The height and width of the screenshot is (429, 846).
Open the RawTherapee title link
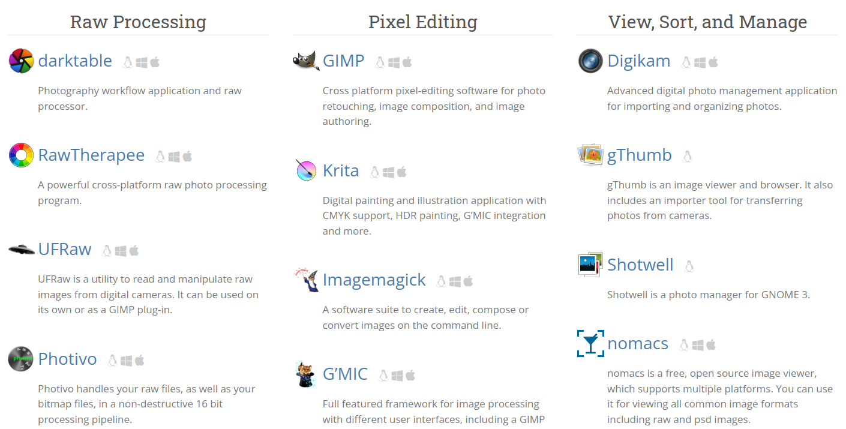click(91, 155)
